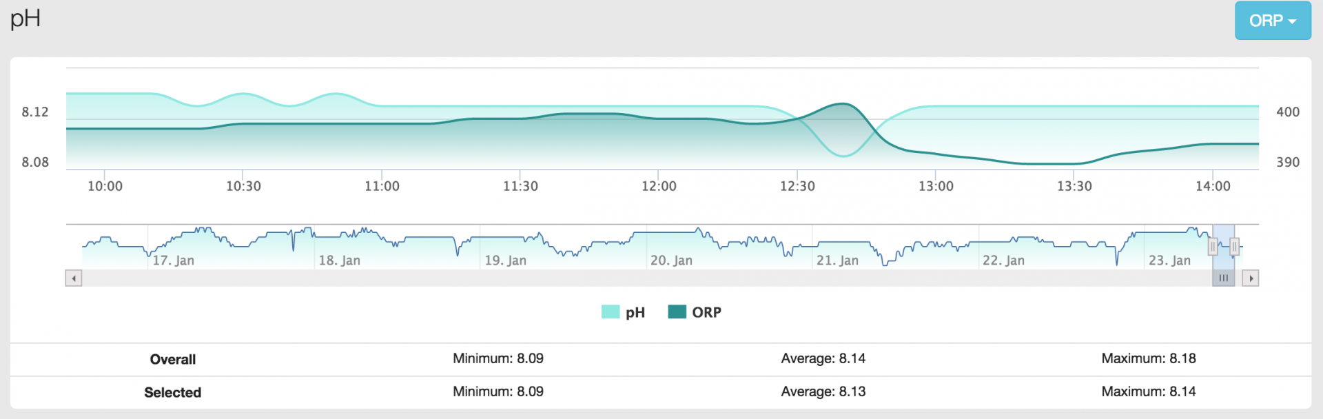Click the light teal pH legend swatch
This screenshot has height=419, width=1323.
coord(611,312)
